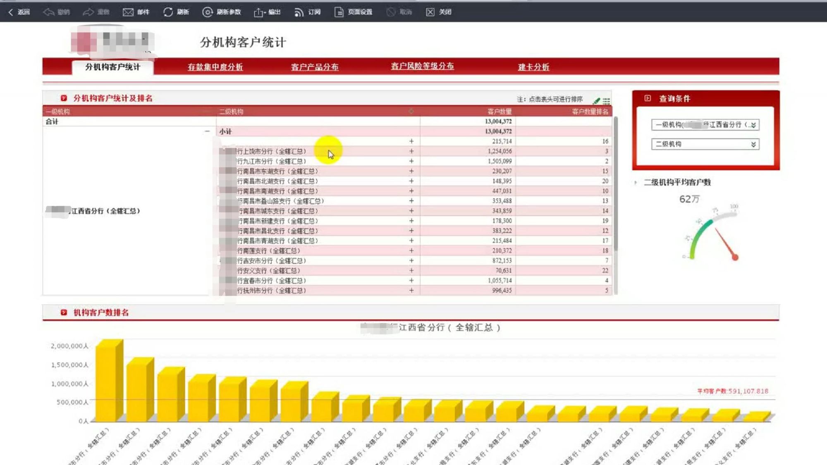Click the 刷新 refresh icon
Image resolution: width=827 pixels, height=465 pixels.
click(x=168, y=12)
